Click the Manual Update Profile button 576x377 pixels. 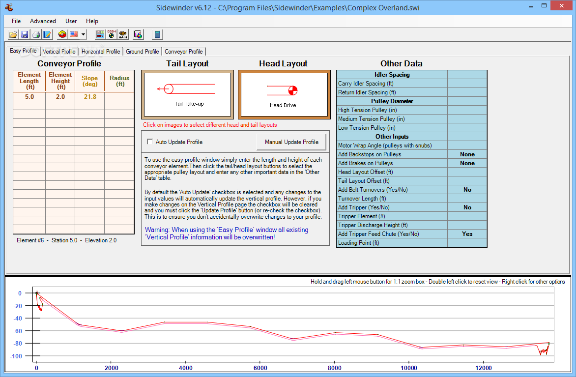point(291,142)
